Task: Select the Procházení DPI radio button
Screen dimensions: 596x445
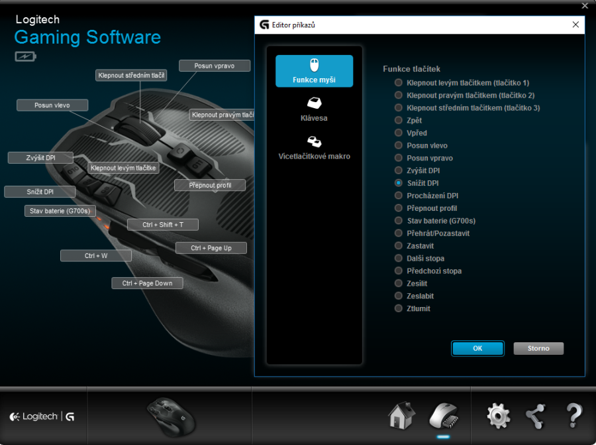Action: tap(399, 196)
